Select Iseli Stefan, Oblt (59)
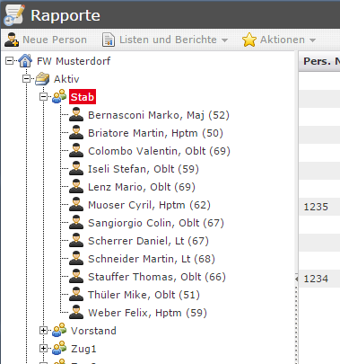This screenshot has height=364, width=340. [x=144, y=169]
